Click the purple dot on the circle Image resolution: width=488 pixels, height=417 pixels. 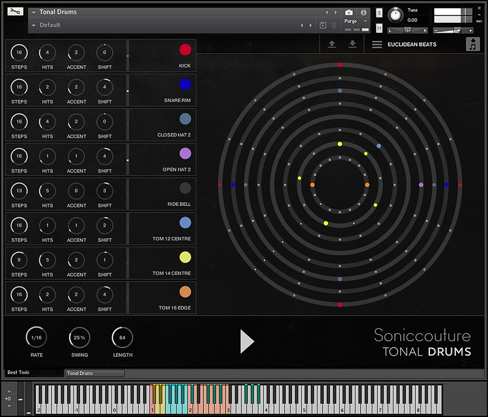pos(421,185)
